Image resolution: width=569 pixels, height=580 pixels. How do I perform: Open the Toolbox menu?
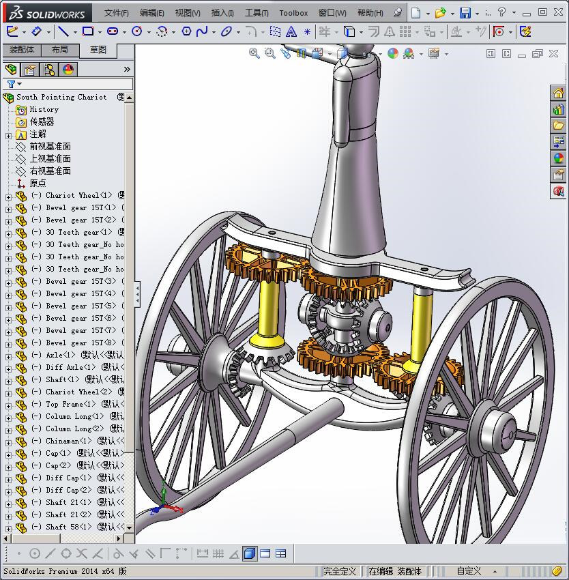point(293,13)
